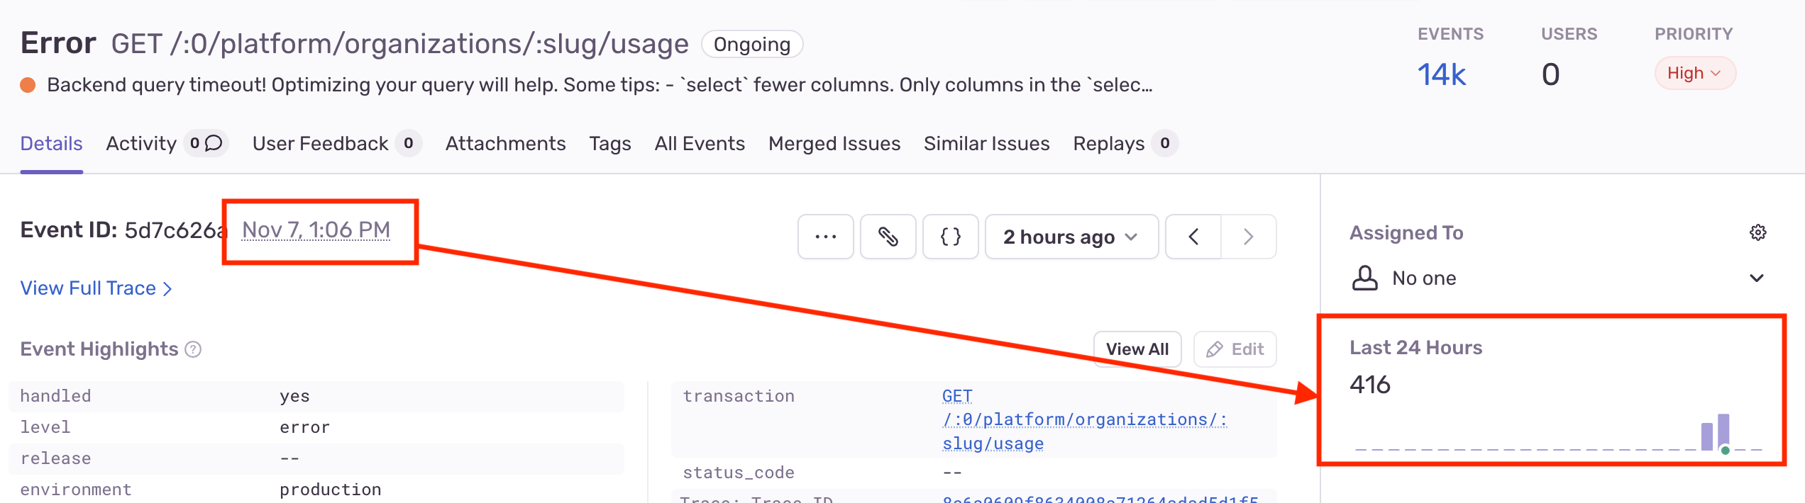Image resolution: width=1805 pixels, height=503 pixels.
Task: Open the Merged Issues tab
Action: tap(834, 143)
